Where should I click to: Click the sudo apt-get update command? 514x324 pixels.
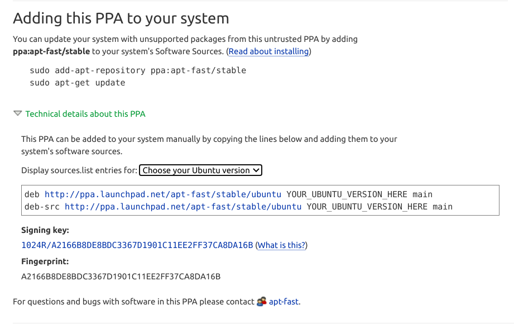[x=78, y=83]
